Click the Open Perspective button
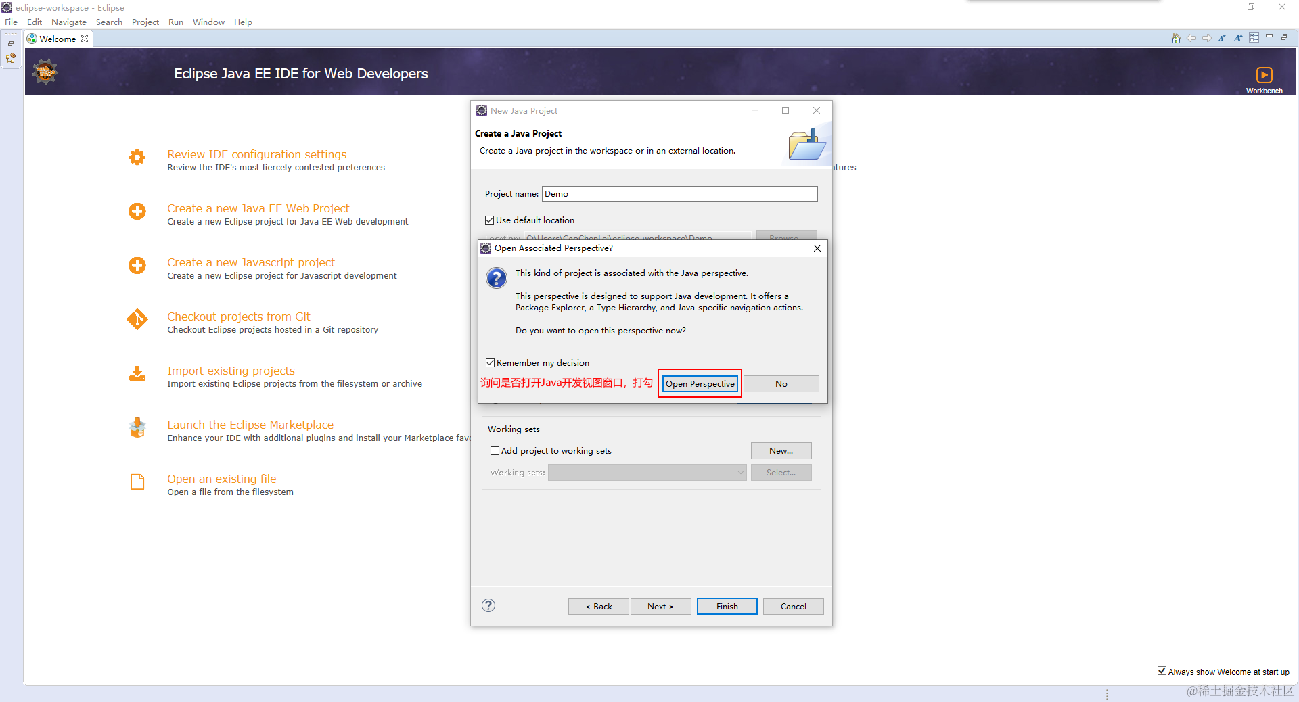The width and height of the screenshot is (1299, 702). [x=700, y=384]
